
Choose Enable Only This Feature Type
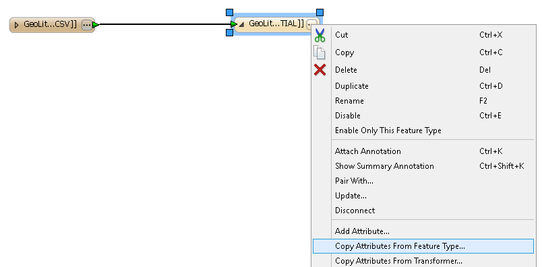[388, 130]
